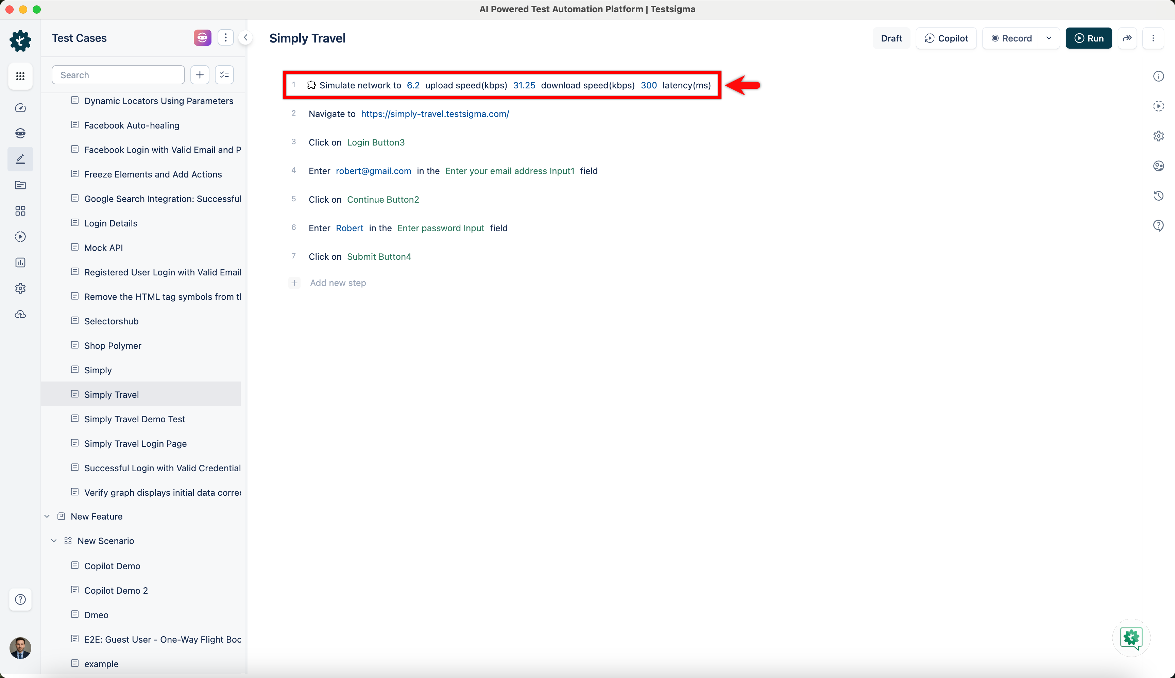Click the help question mark in left sidebar
The image size is (1175, 678).
click(x=20, y=599)
